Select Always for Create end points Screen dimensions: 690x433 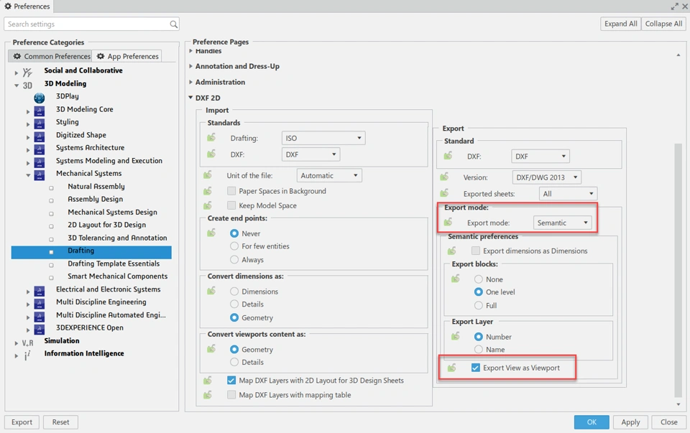(234, 259)
